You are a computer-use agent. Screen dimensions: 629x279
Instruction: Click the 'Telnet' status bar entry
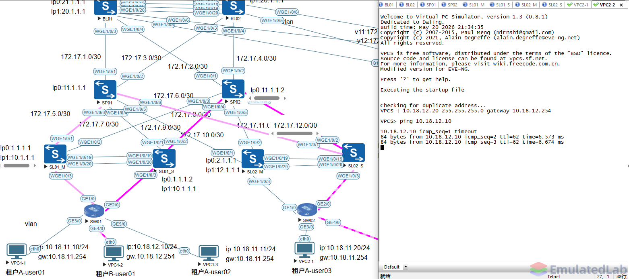coord(554,276)
